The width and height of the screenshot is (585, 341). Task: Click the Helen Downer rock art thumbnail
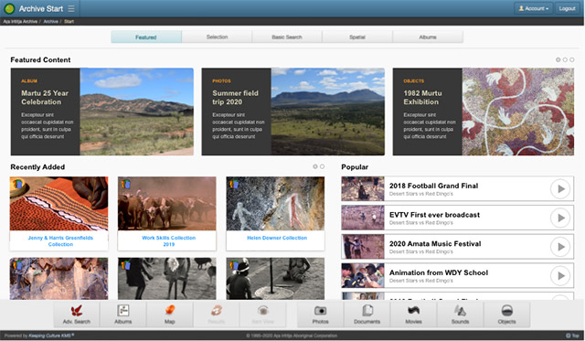pyautogui.click(x=275, y=204)
